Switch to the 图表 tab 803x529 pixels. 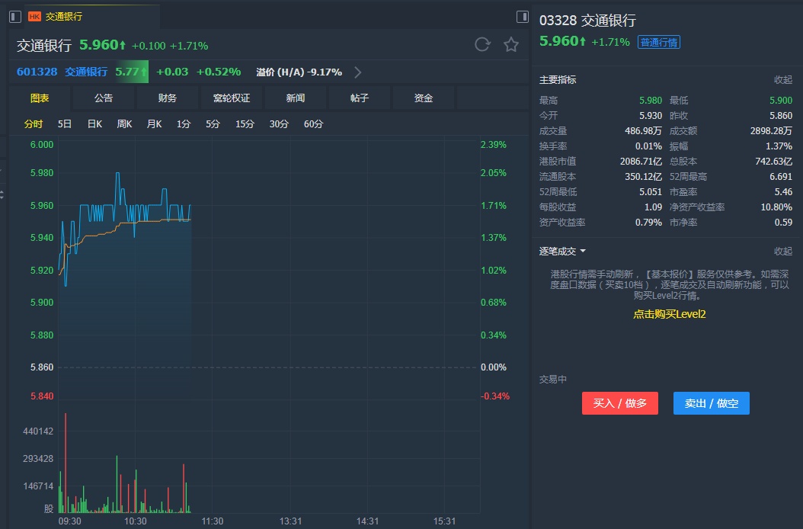(x=40, y=98)
